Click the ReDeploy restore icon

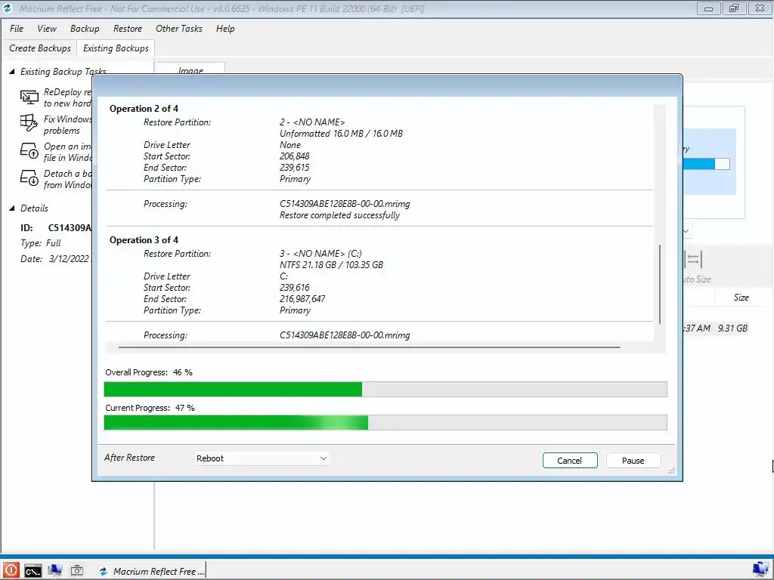(29, 97)
